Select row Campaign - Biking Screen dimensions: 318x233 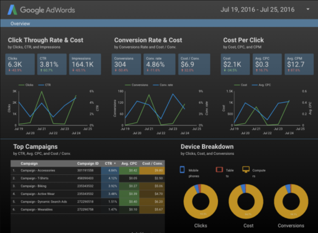coord(88,186)
